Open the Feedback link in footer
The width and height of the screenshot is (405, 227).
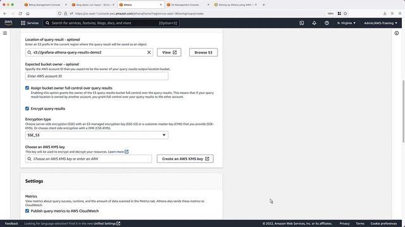[11, 223]
